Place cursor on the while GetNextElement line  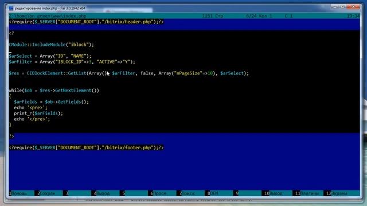click(54, 90)
